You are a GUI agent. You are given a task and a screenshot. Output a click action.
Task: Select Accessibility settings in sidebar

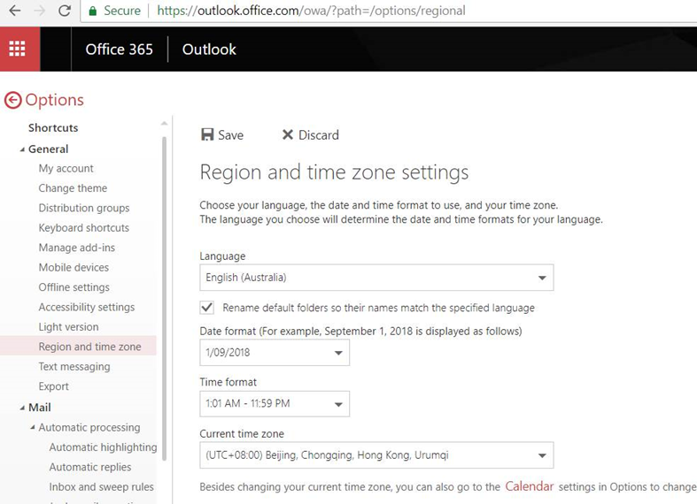coord(87,307)
